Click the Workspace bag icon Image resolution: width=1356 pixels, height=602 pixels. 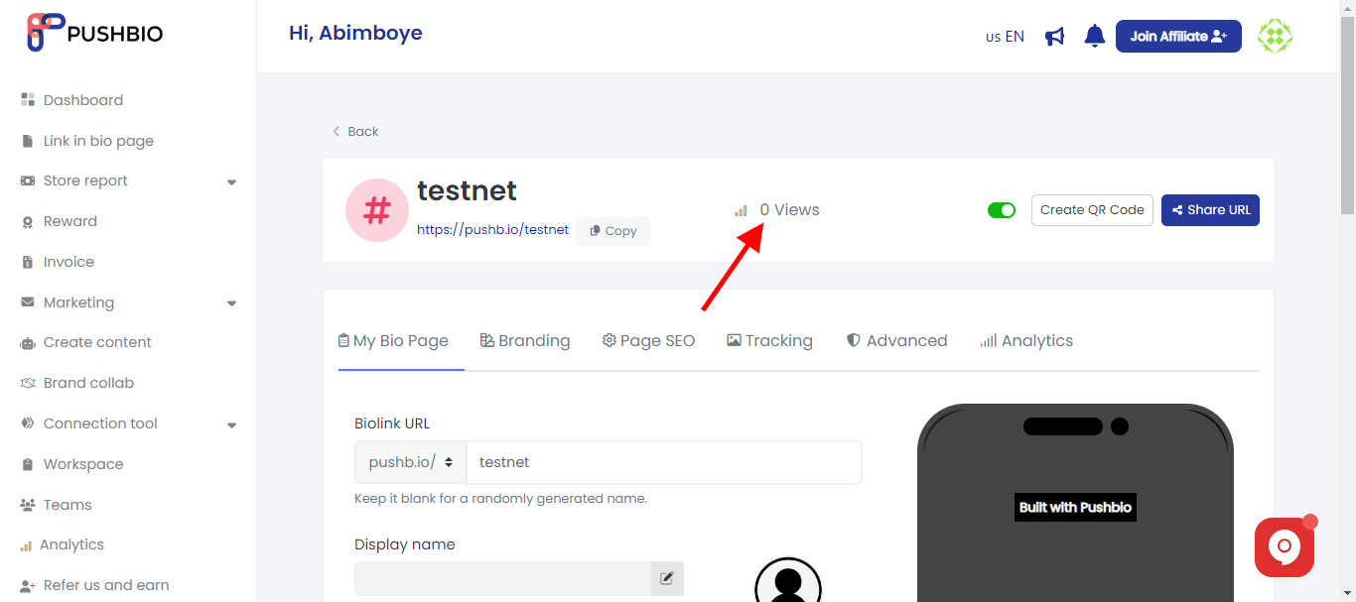[28, 464]
